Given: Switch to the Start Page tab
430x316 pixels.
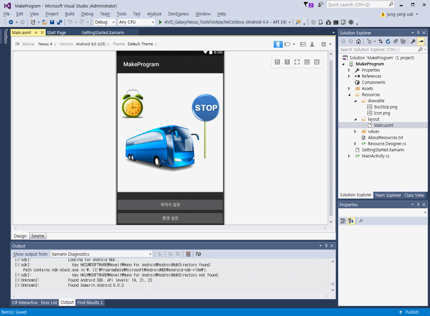Looking at the screenshot, I should coord(57,32).
